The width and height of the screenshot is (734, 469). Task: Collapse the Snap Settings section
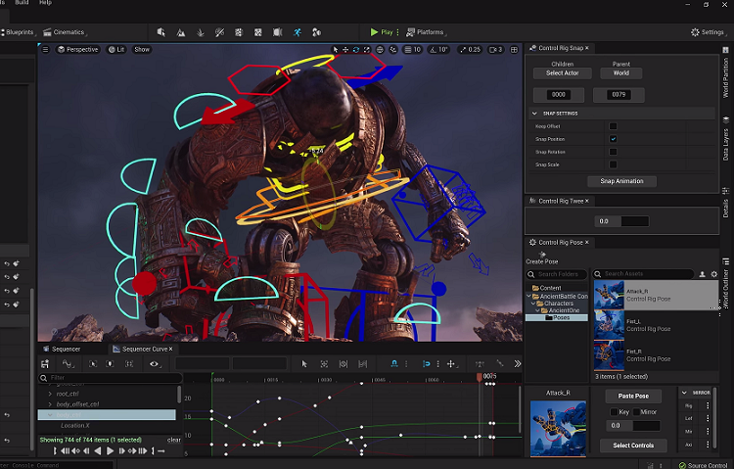coord(534,114)
